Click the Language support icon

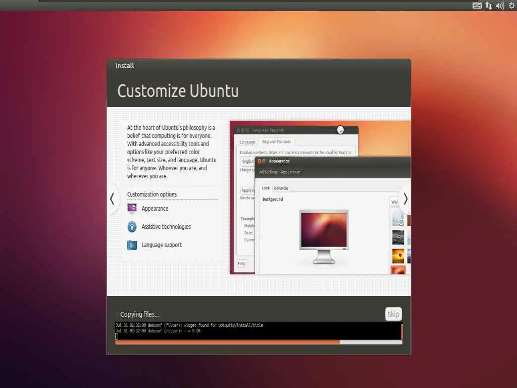(132, 245)
